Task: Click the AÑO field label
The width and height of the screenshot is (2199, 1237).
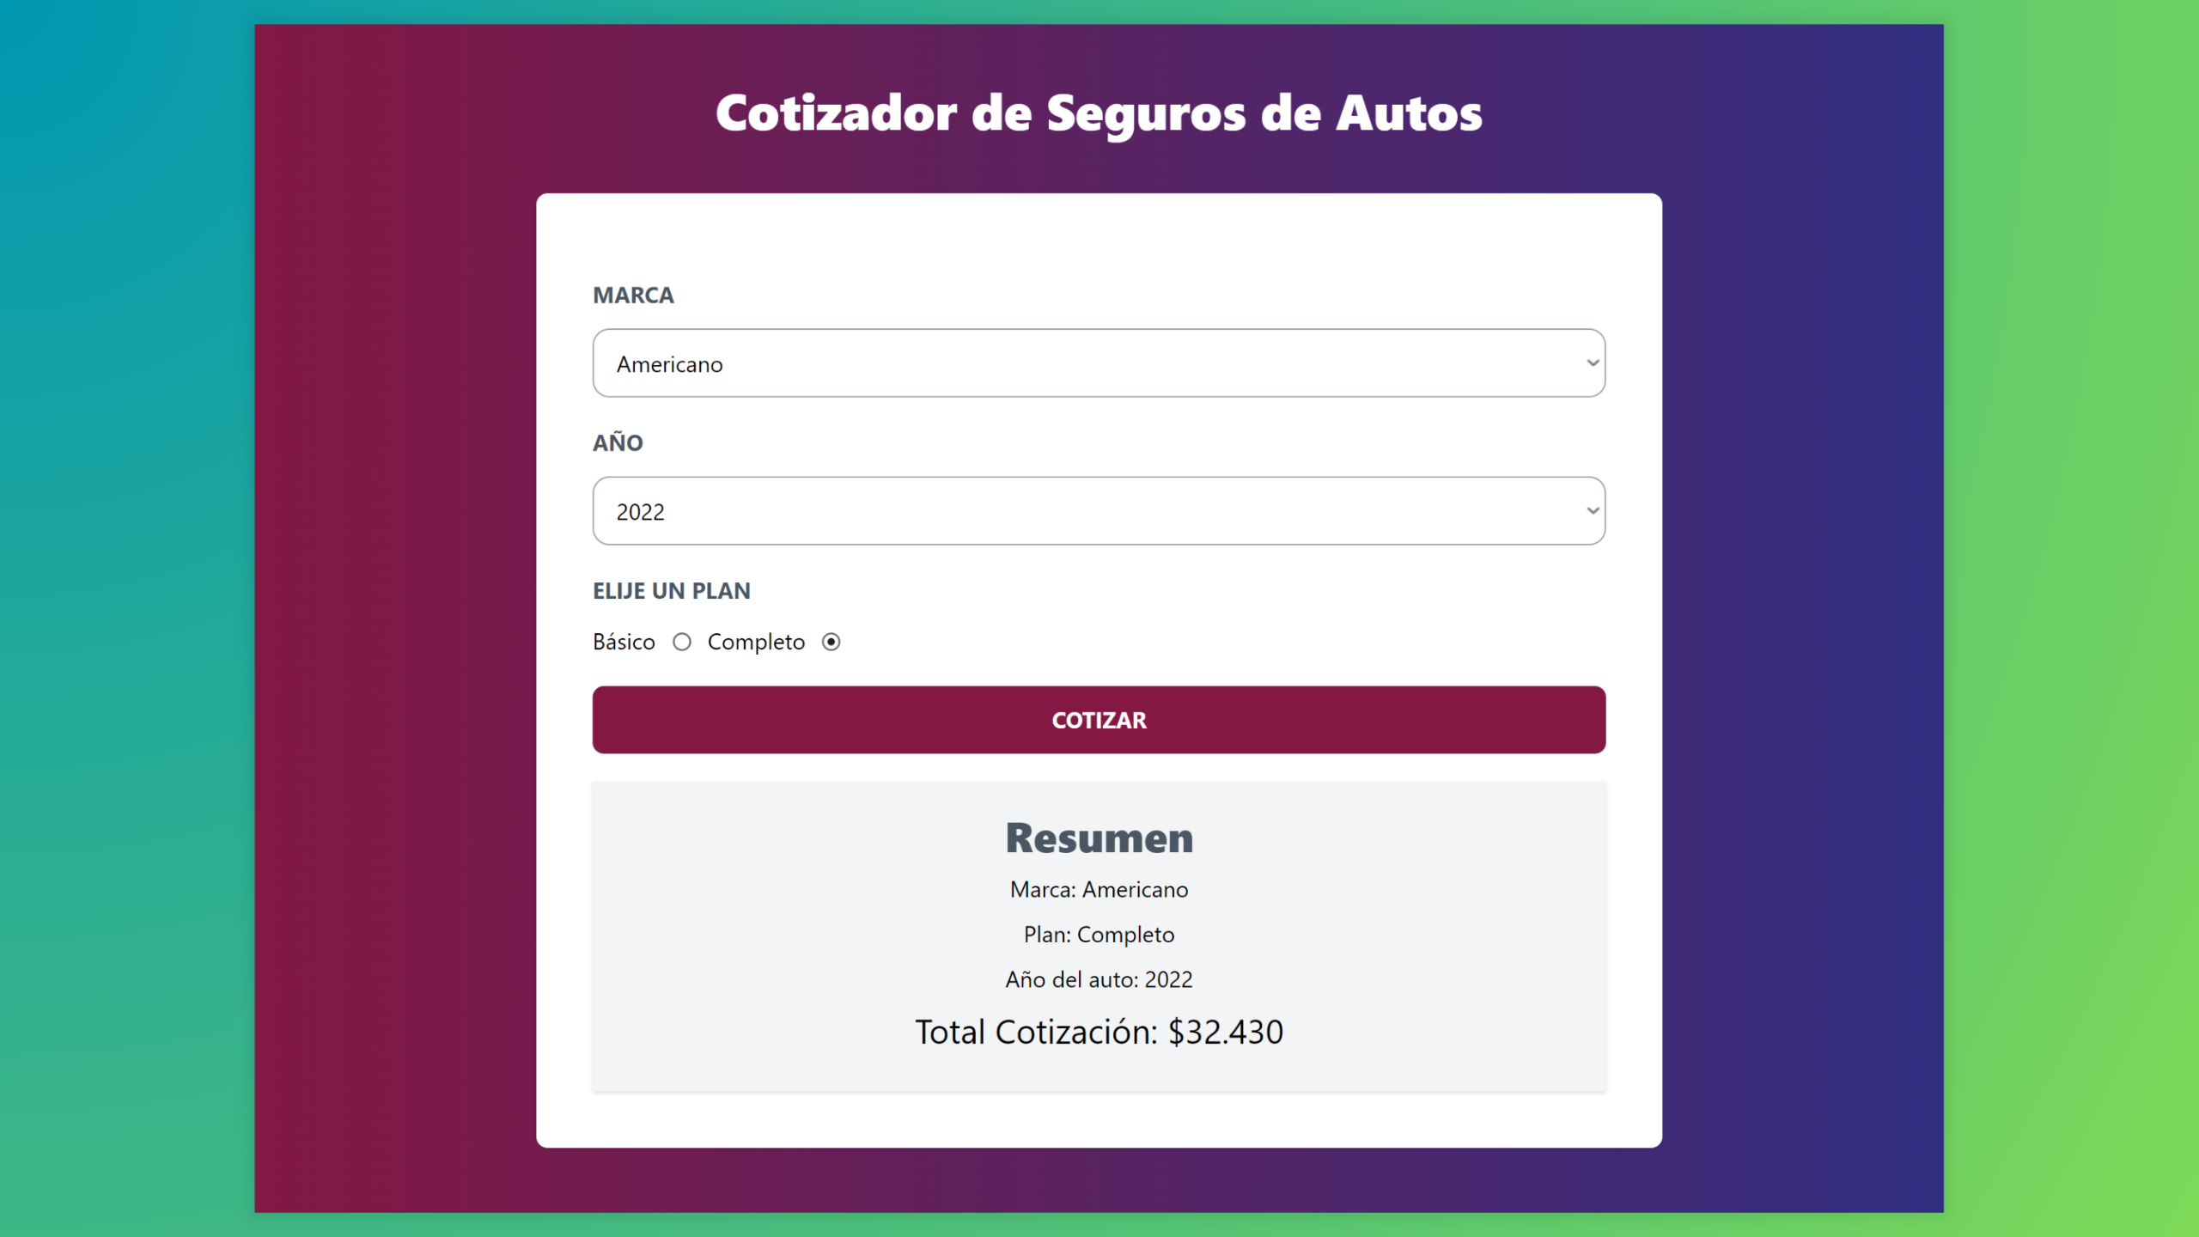Action: 618,442
